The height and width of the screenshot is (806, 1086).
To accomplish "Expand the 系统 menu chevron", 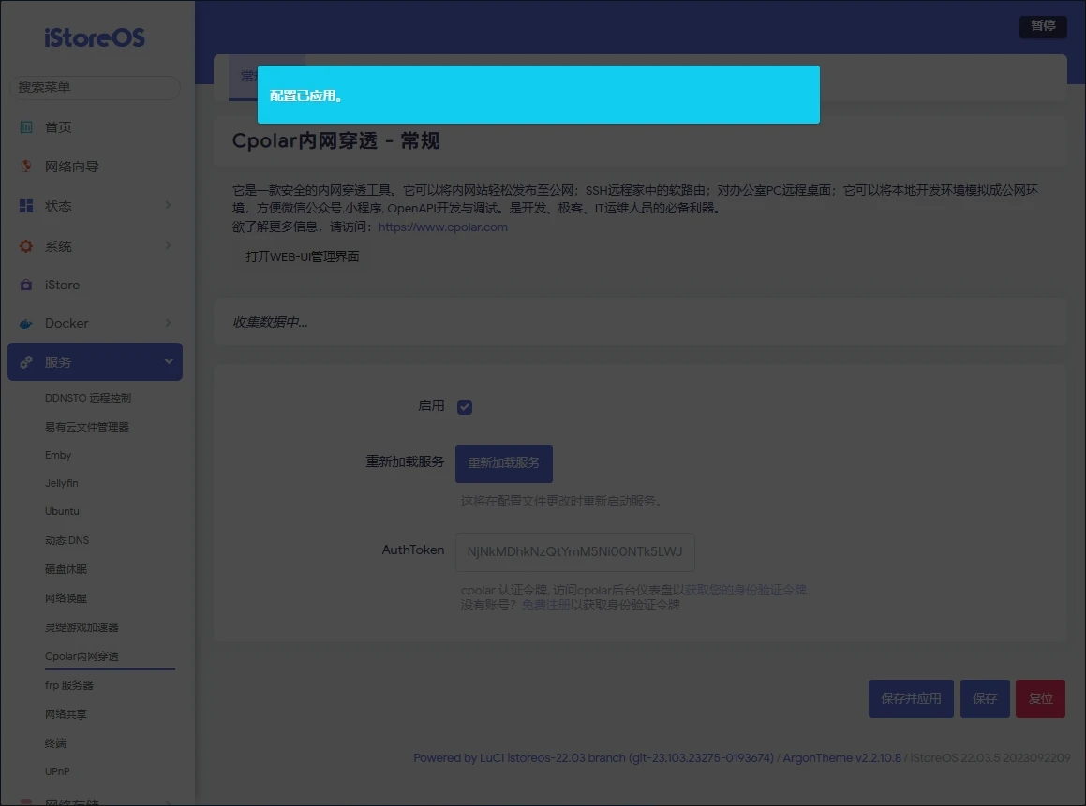I will point(169,245).
